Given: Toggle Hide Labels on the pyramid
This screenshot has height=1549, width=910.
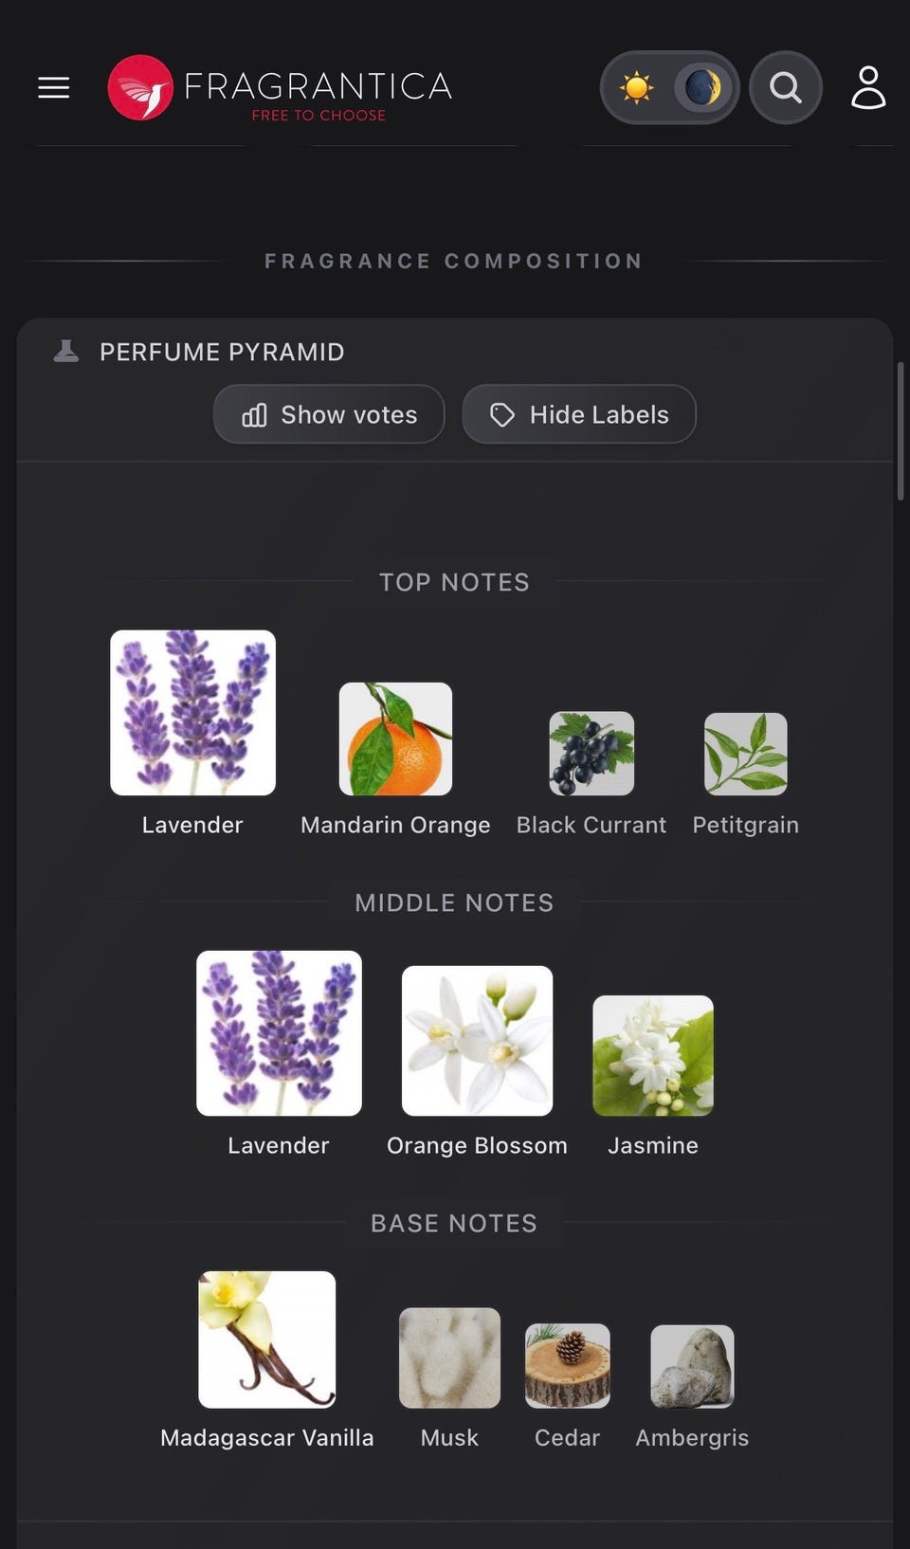Looking at the screenshot, I should [x=579, y=414].
